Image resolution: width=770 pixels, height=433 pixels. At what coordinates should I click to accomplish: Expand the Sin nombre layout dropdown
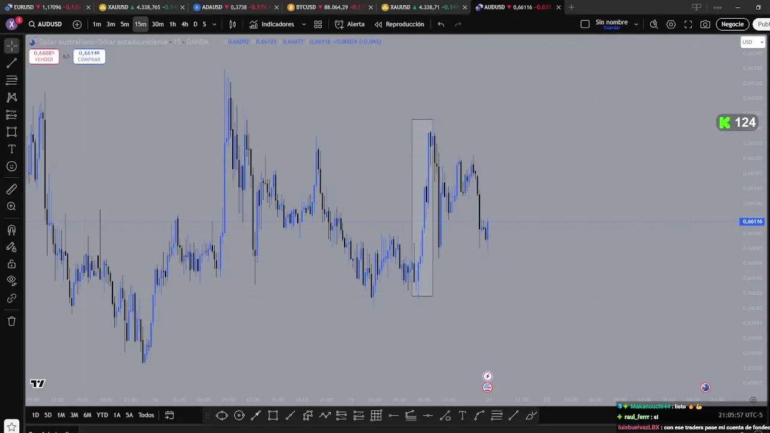pos(636,25)
